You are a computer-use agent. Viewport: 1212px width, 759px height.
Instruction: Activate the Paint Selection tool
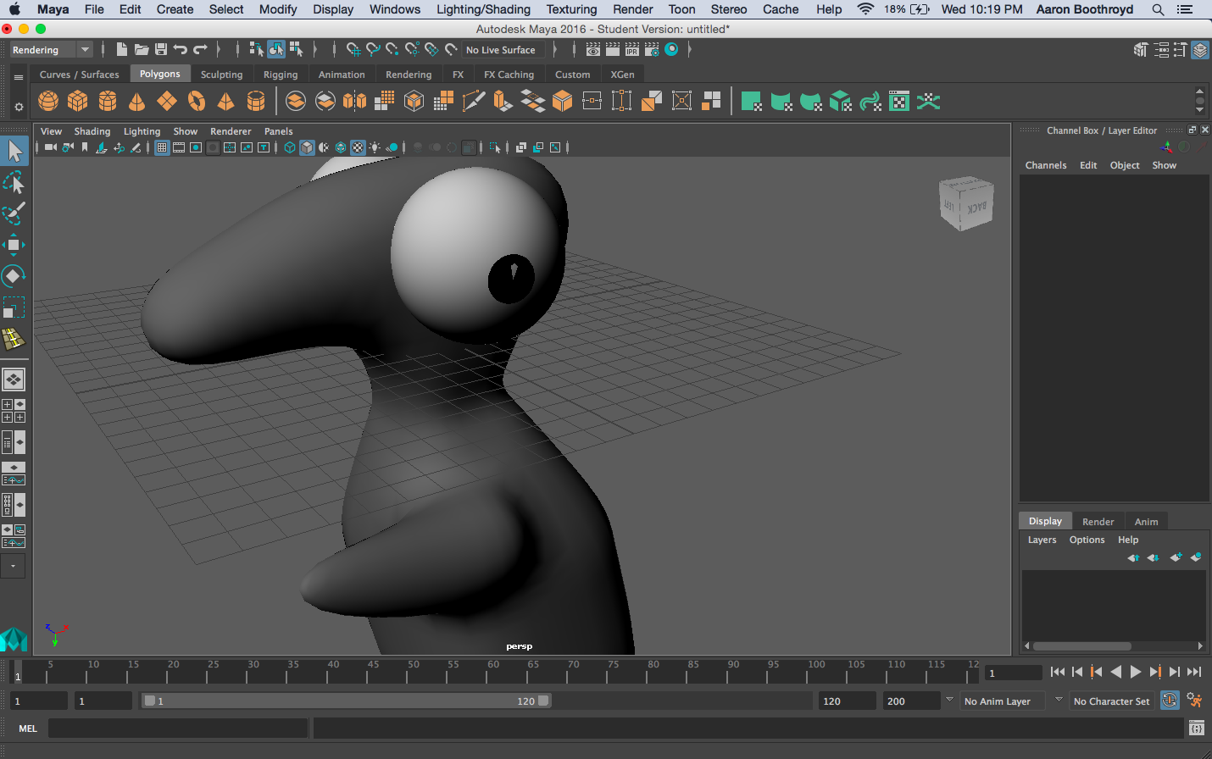pyautogui.click(x=14, y=213)
